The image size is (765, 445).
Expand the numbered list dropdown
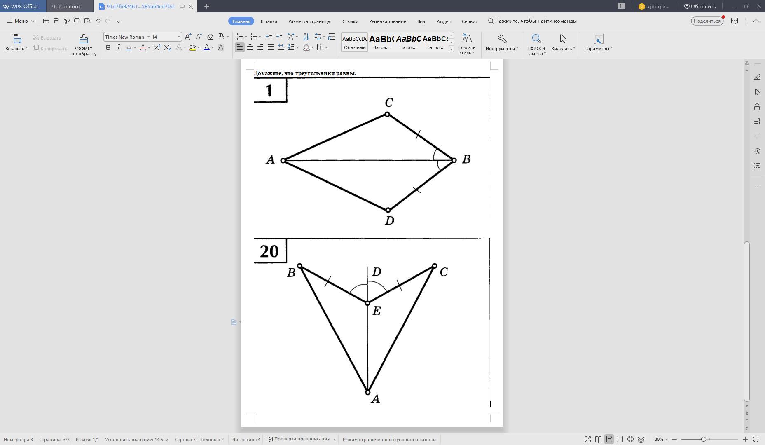tap(260, 37)
